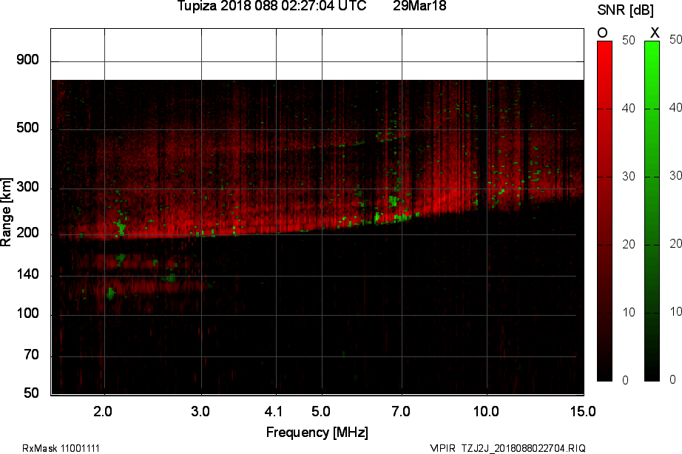The width and height of the screenshot is (682, 454).
Task: Click the date label '29Mar18'
Action: coord(419,6)
